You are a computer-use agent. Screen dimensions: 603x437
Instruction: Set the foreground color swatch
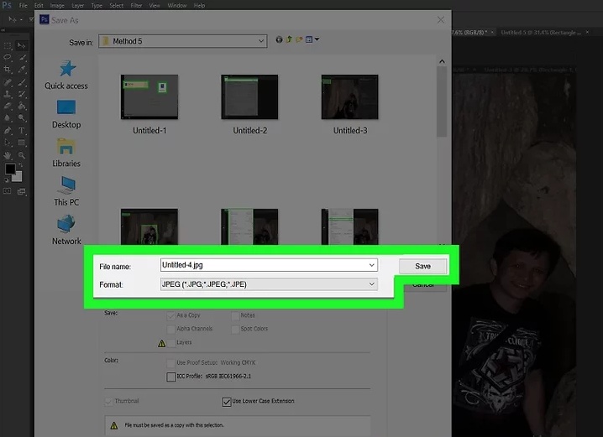coord(10,169)
